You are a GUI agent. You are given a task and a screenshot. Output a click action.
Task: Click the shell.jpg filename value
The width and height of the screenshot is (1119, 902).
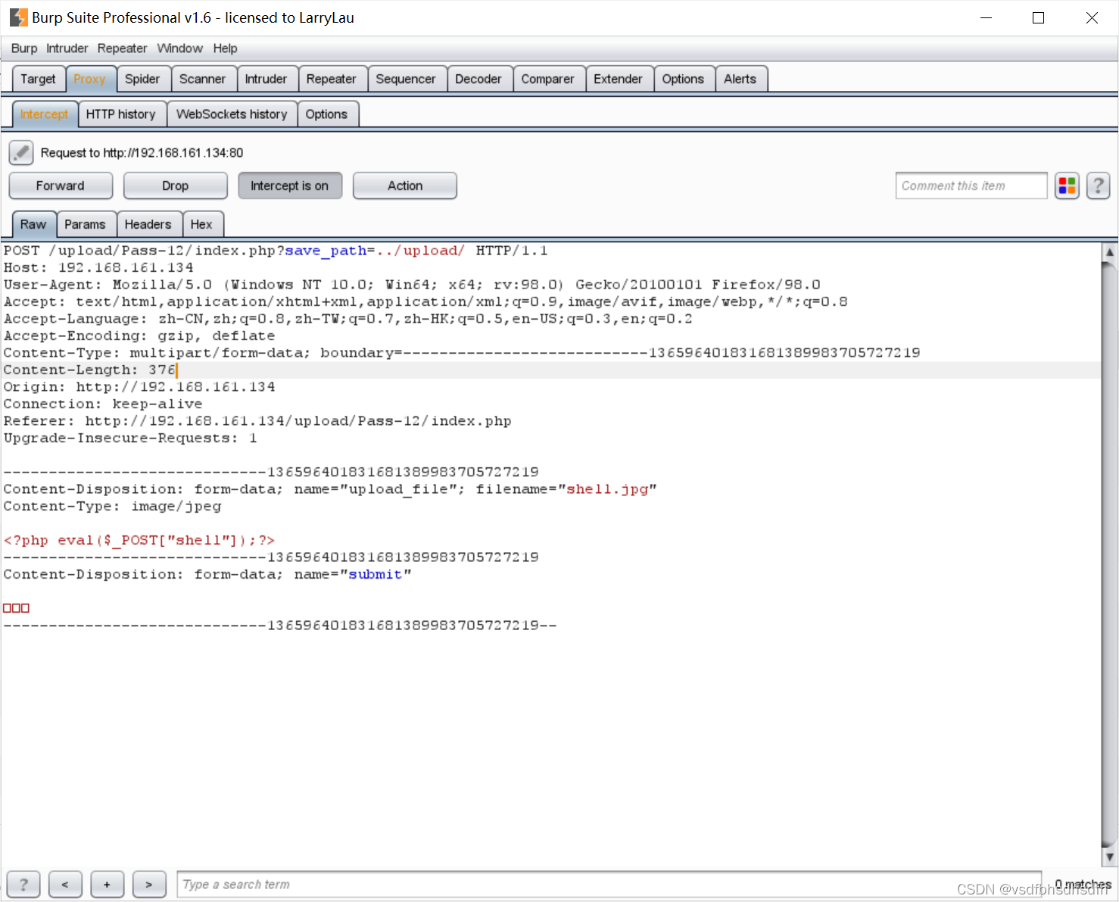(x=608, y=489)
